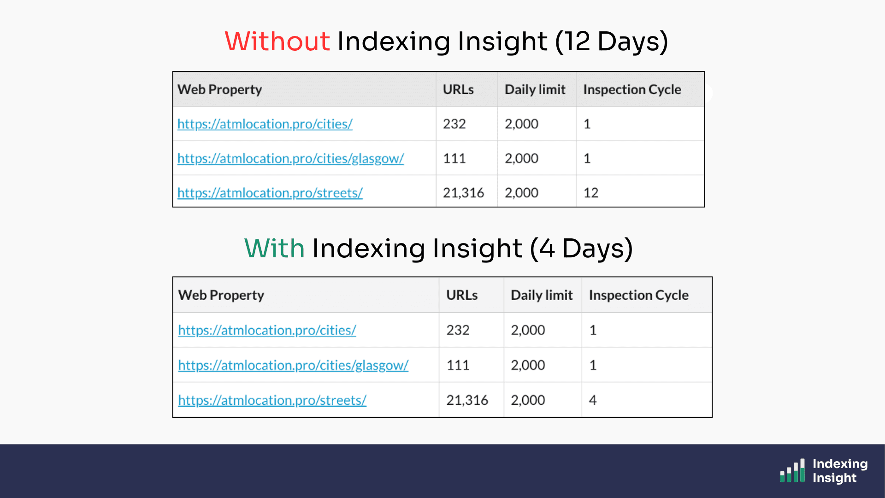Click the Indexing Insight bar chart logo icon
Image resolution: width=885 pixels, height=498 pixels.
[x=792, y=471]
